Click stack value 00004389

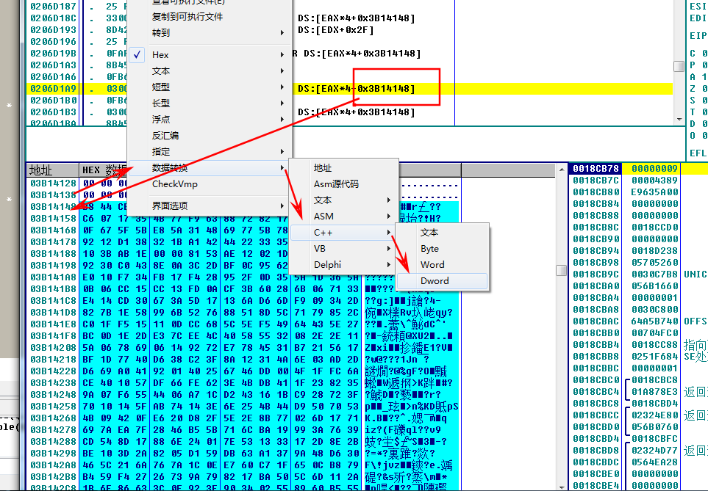(655, 180)
